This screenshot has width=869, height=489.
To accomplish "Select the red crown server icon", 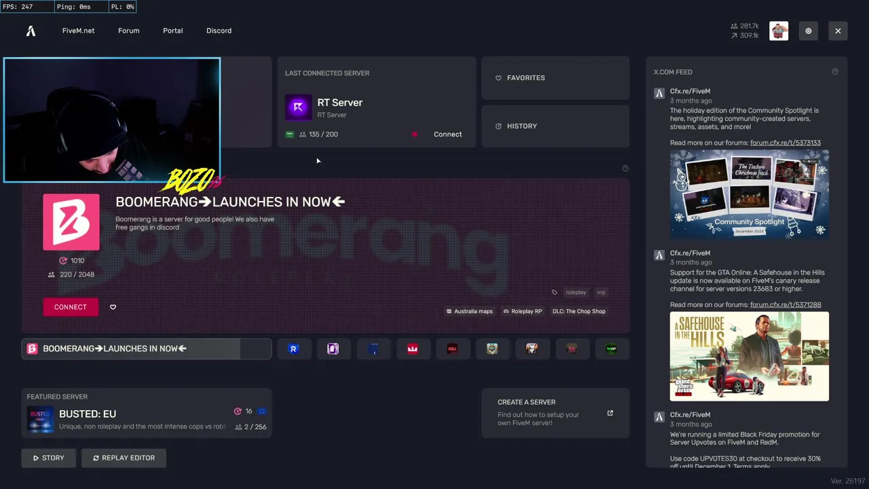I will pos(413,348).
